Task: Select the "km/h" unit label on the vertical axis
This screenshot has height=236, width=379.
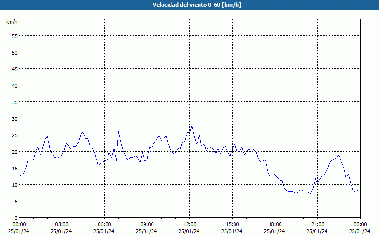Action: click(12, 22)
